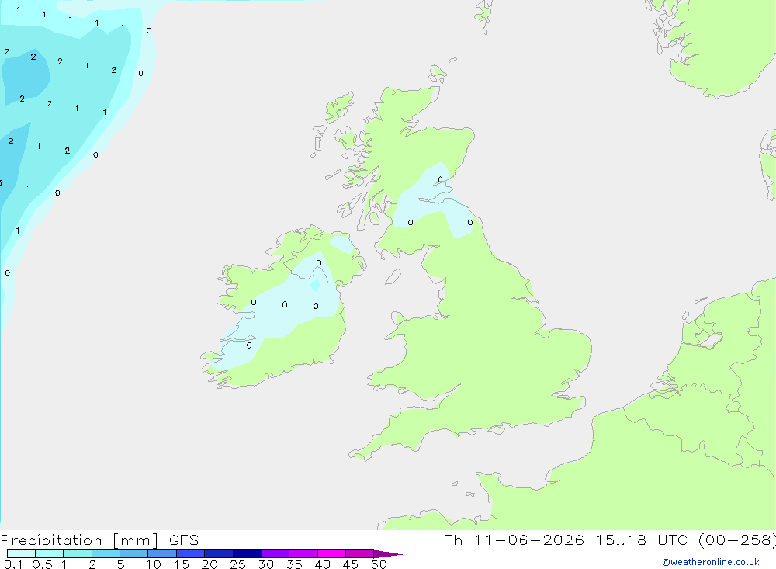The image size is (776, 569).
Task: Pick the legend swatch between 30 and 35
Action: pyautogui.click(x=275, y=553)
